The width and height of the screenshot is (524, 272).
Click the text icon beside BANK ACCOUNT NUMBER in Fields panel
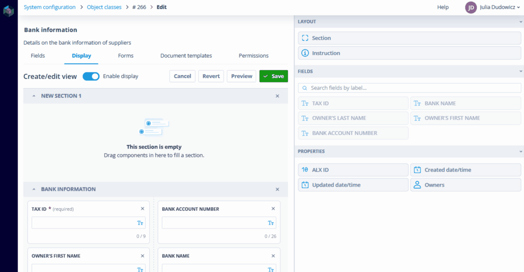coord(305,133)
